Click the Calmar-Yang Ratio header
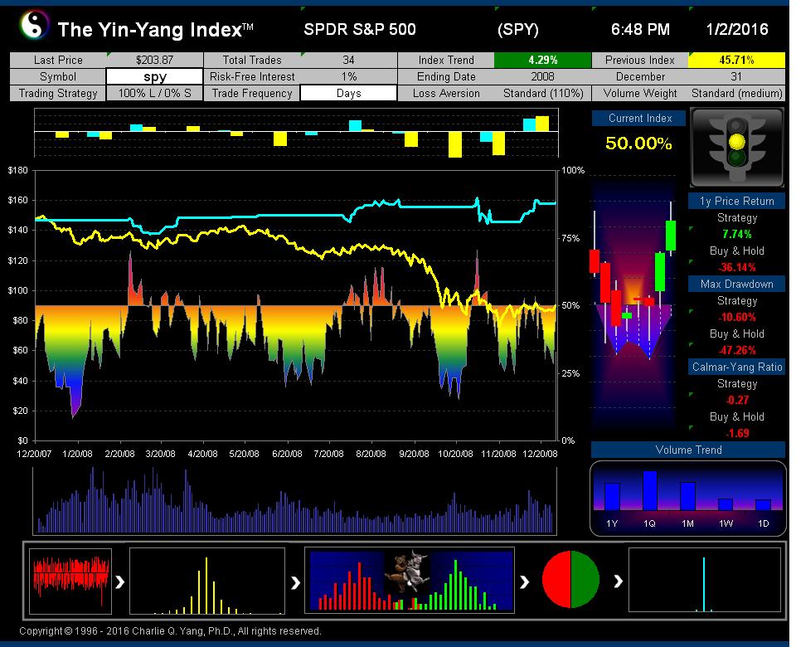This screenshot has width=796, height=647. tap(736, 367)
